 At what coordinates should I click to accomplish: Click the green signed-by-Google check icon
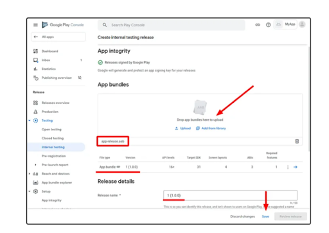pos(100,62)
